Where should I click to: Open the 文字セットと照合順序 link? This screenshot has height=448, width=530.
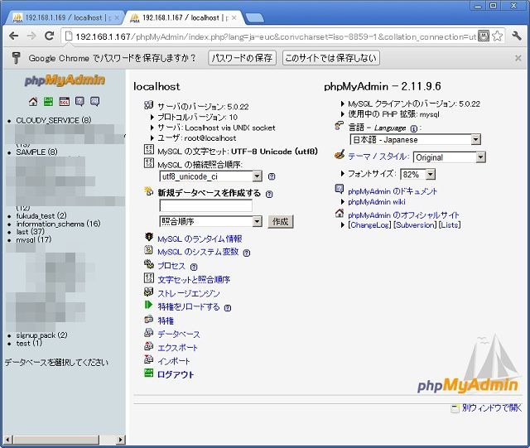coord(194,280)
